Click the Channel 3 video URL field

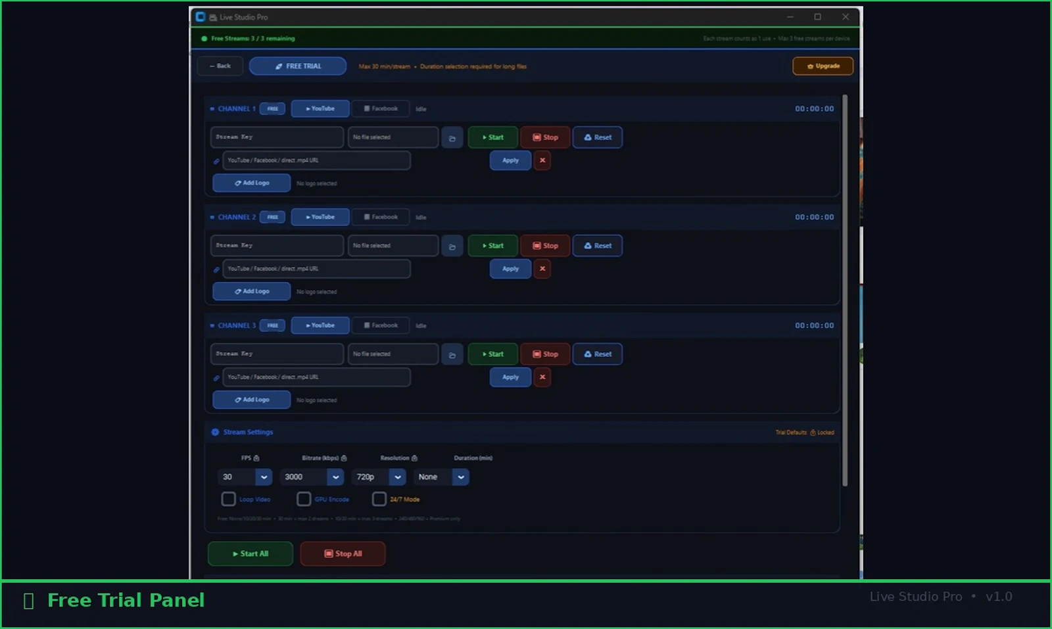pos(316,377)
